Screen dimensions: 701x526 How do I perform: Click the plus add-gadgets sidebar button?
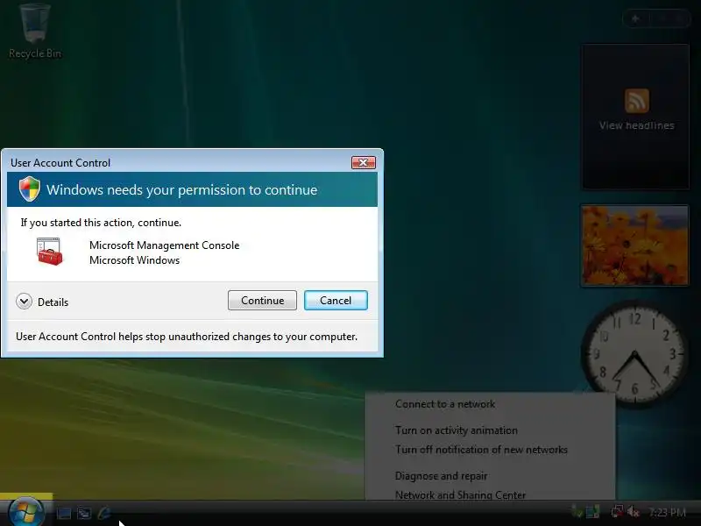[x=635, y=18]
